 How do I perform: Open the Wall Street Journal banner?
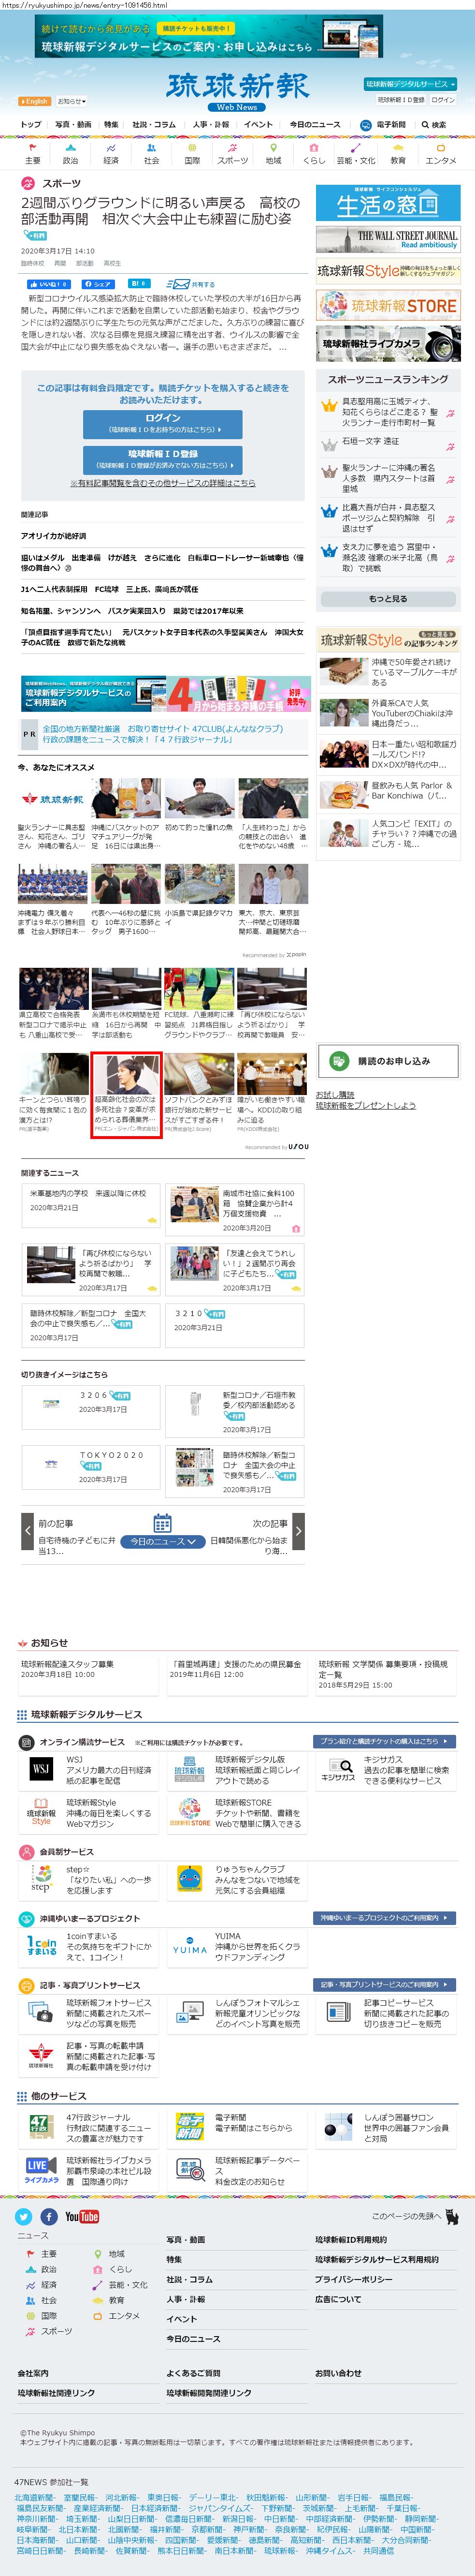(x=388, y=239)
